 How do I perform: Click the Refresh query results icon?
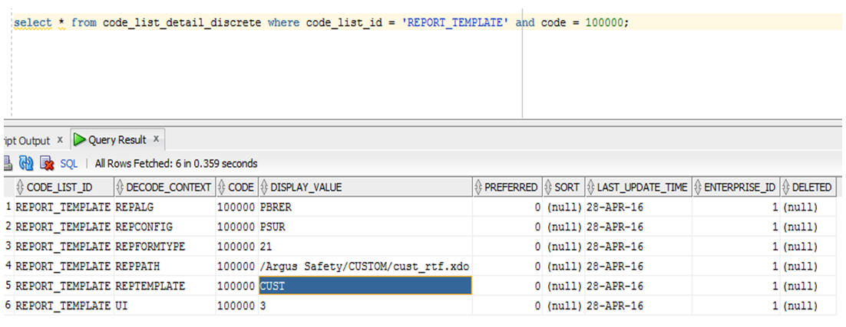(27, 164)
